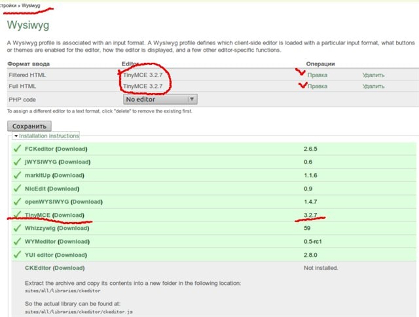Click the Whizzywig version 59 value
The height and width of the screenshot is (317, 419).
pyautogui.click(x=307, y=229)
